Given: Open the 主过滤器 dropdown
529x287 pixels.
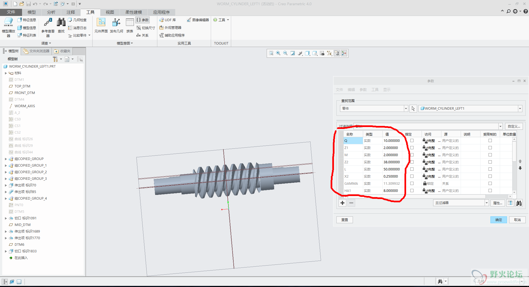Looking at the screenshot, I should 487,203.
